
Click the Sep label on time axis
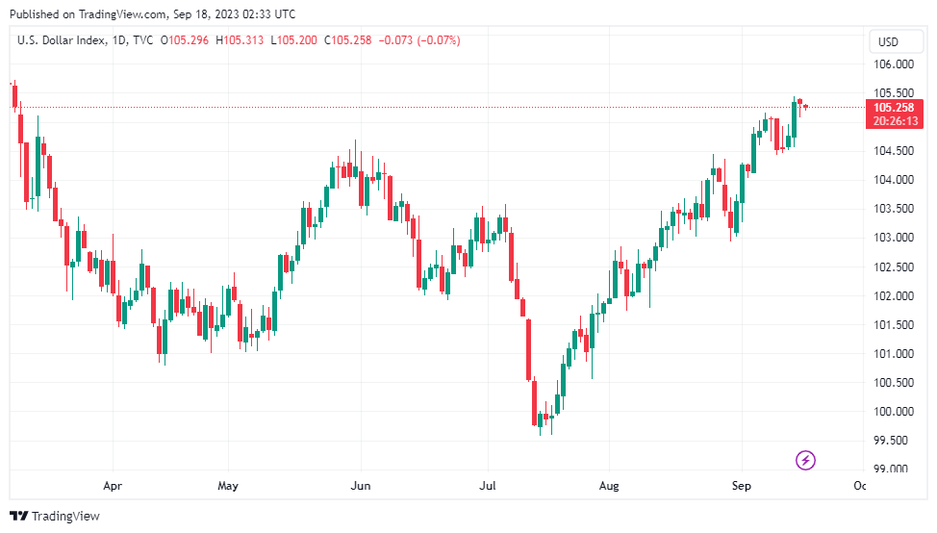coord(741,486)
